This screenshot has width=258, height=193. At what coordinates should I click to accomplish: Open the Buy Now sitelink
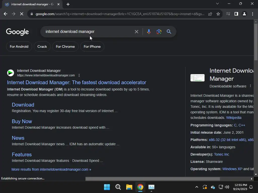(22, 121)
